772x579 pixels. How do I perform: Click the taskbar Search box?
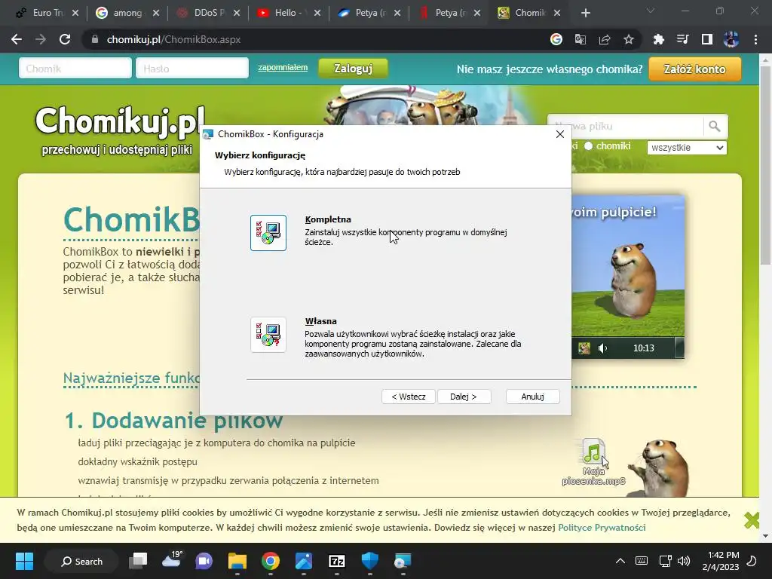click(x=81, y=561)
